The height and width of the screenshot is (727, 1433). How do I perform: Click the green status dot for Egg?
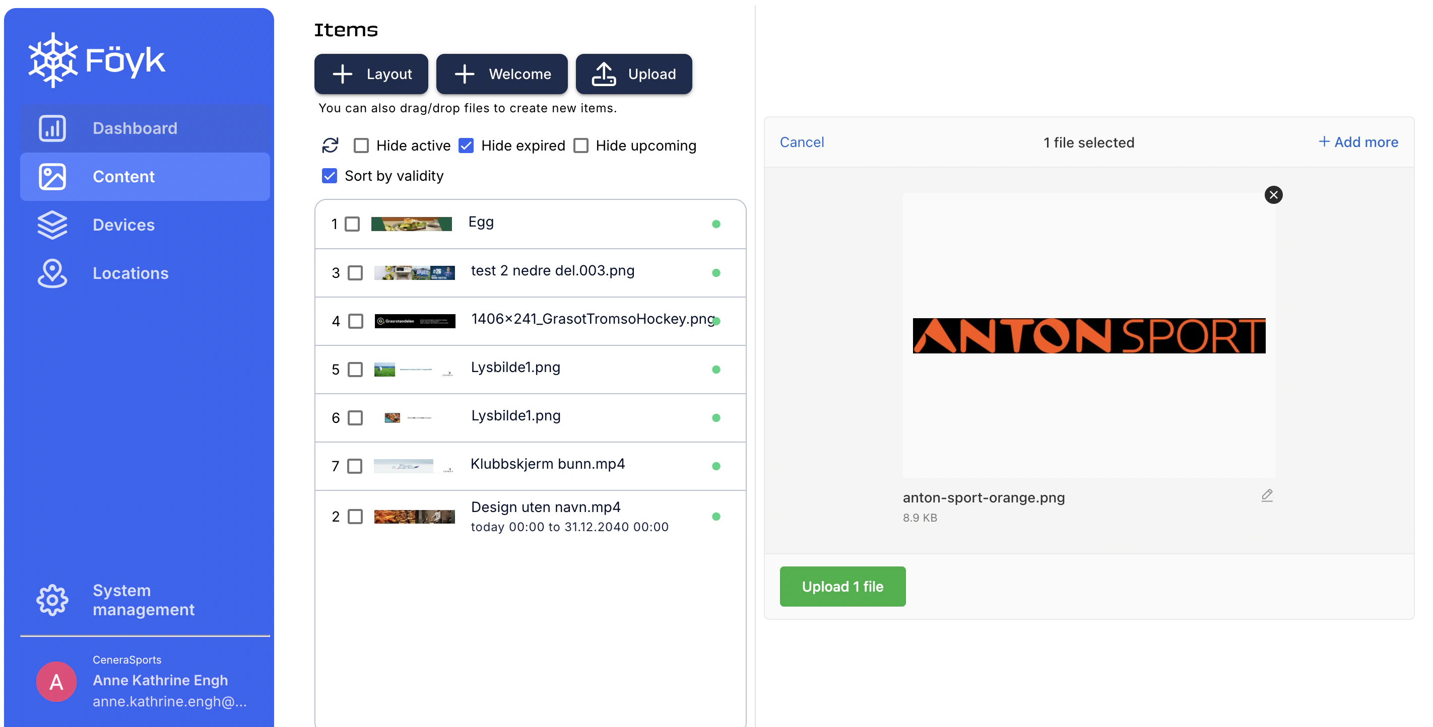[716, 224]
